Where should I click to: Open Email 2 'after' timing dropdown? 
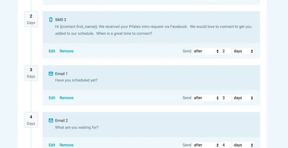click(x=206, y=145)
